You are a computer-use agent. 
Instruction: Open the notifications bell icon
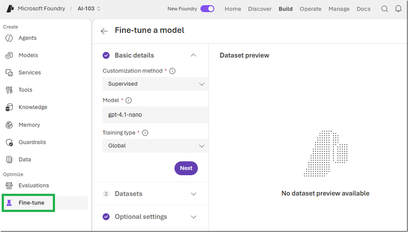coord(398,9)
